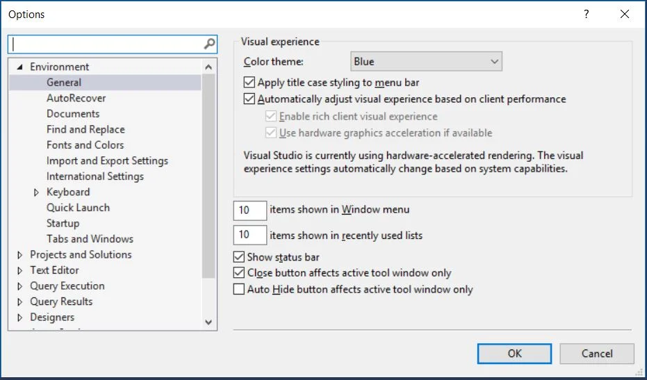
Task: Select the Keyboard tree item
Action: coord(68,192)
